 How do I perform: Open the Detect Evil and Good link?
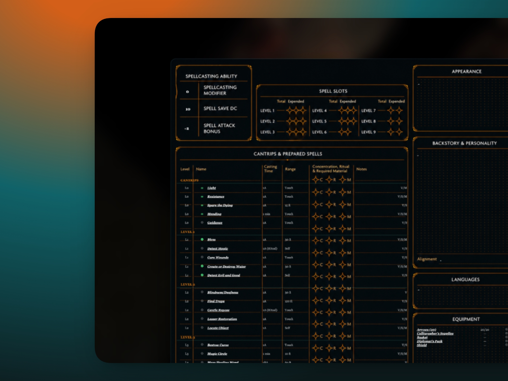click(x=224, y=275)
